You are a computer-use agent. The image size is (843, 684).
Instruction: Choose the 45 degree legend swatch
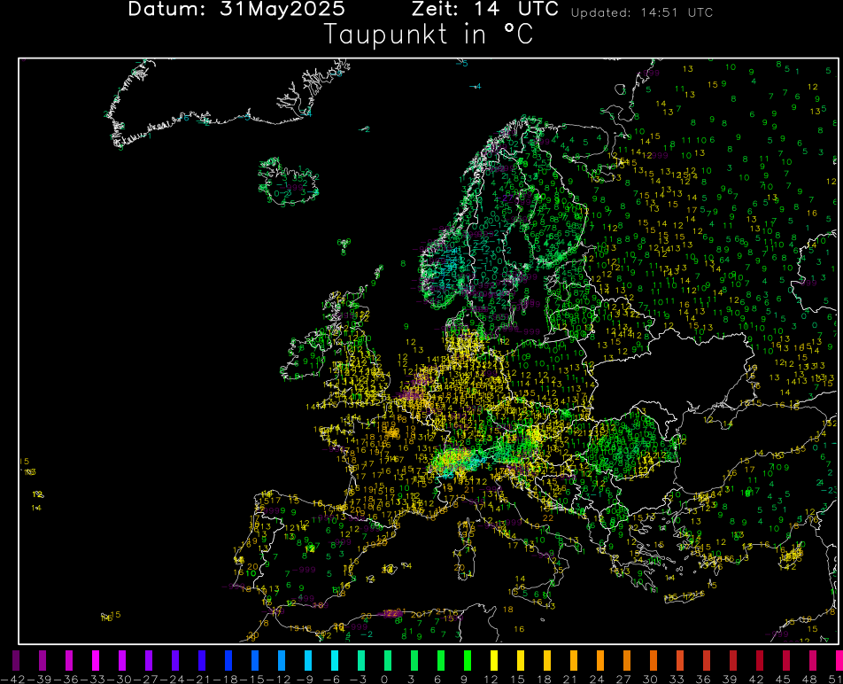tap(786, 660)
